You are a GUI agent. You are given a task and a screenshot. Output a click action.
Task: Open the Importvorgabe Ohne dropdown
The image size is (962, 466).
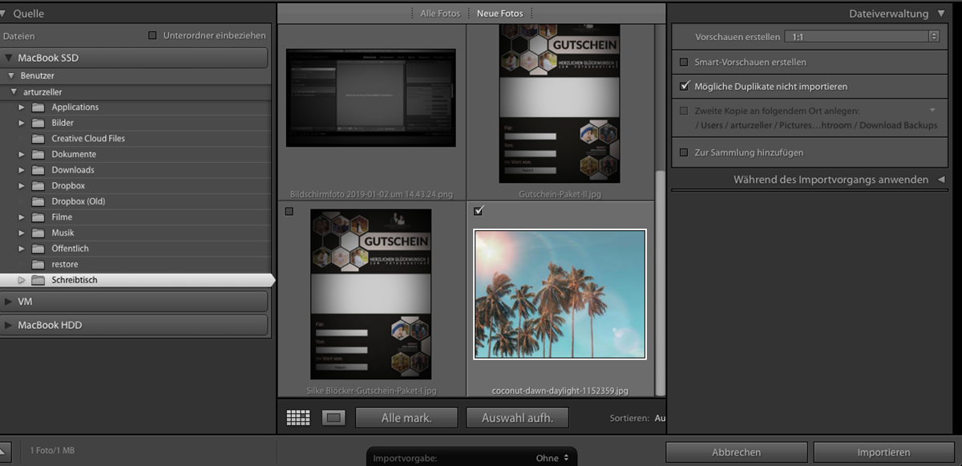[x=553, y=458]
